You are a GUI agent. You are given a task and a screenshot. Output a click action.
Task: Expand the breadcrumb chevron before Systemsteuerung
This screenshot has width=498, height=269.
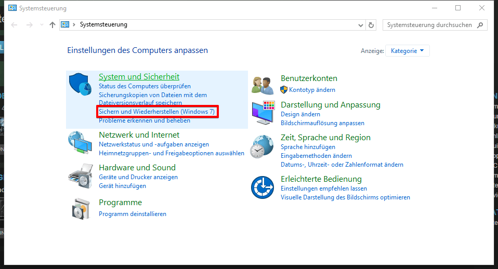coord(74,24)
